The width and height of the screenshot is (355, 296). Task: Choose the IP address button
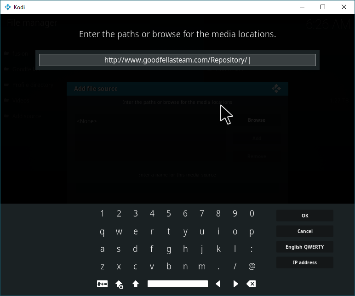pos(305,262)
